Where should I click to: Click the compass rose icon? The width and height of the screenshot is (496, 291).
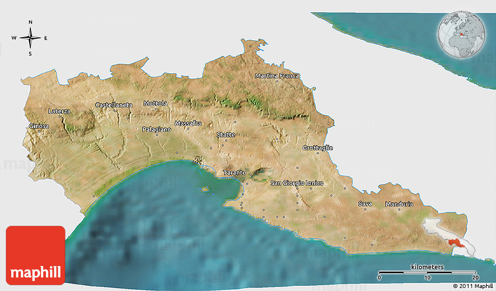[30, 38]
